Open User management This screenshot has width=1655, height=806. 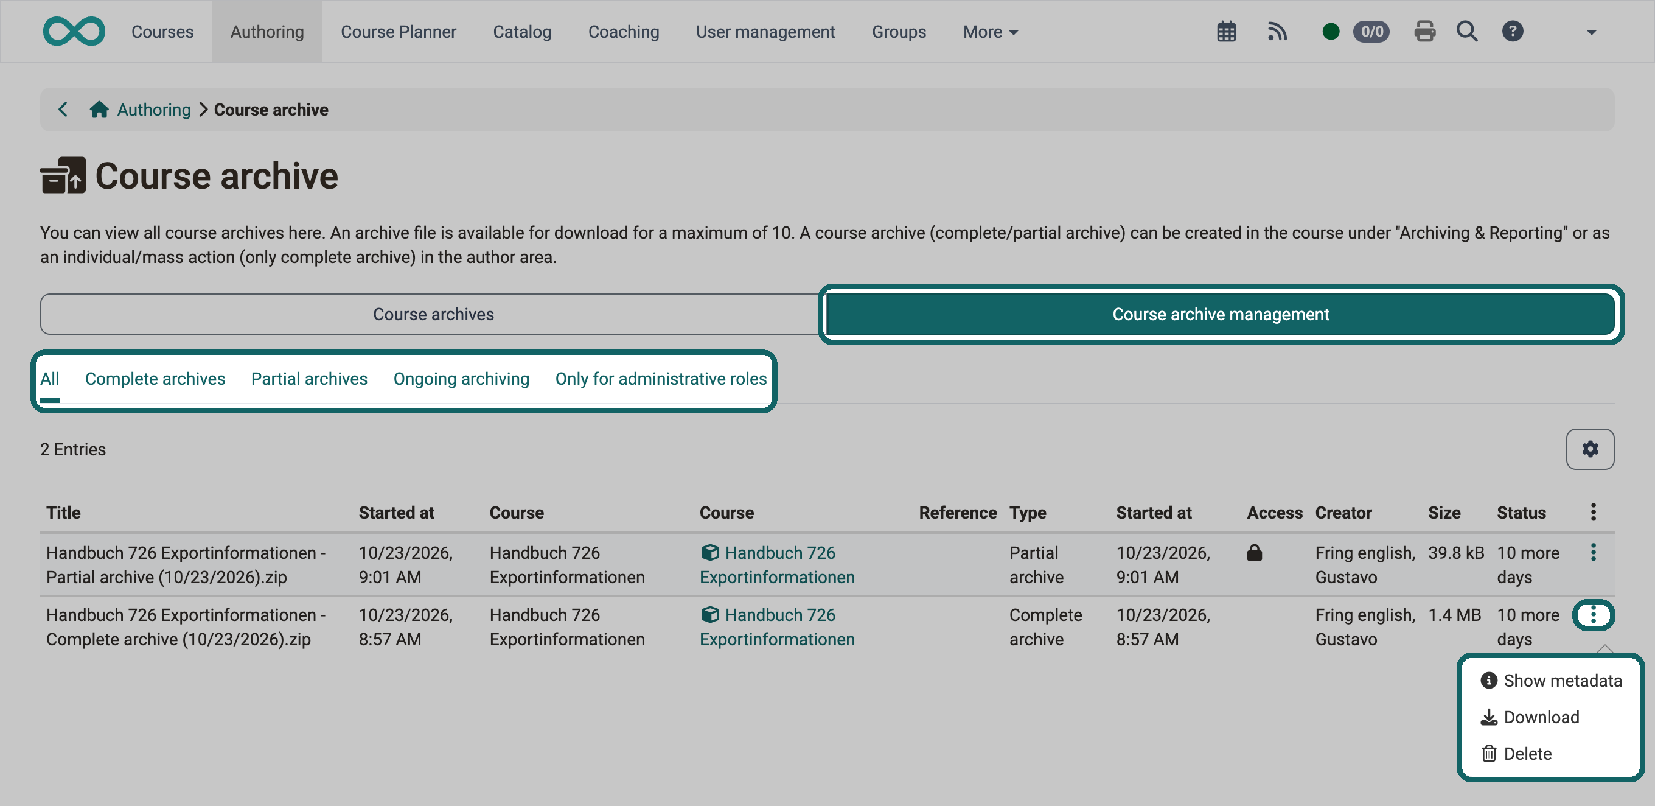point(765,32)
